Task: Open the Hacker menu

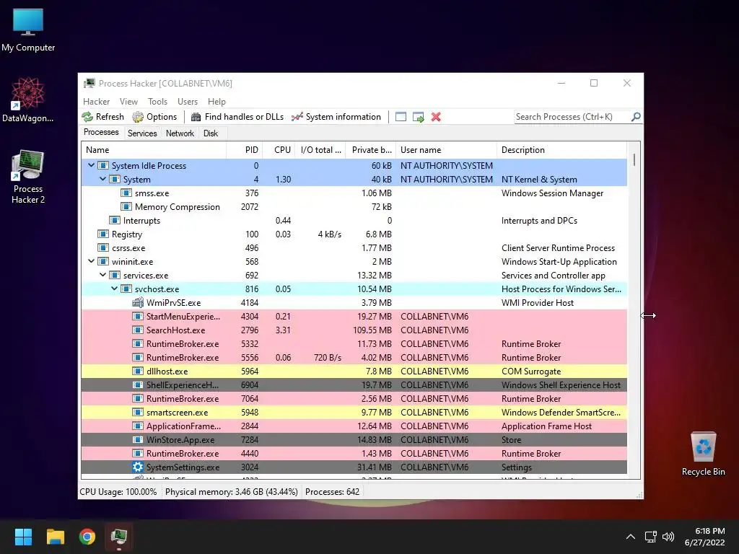Action: (96, 101)
